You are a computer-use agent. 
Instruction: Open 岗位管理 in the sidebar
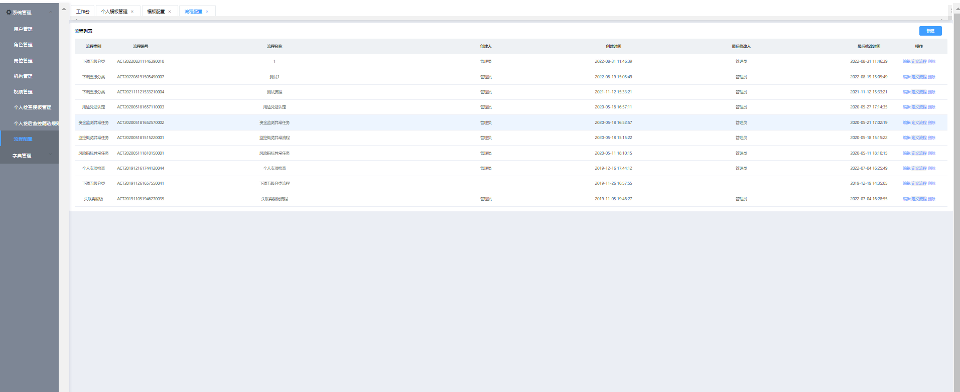coord(23,61)
